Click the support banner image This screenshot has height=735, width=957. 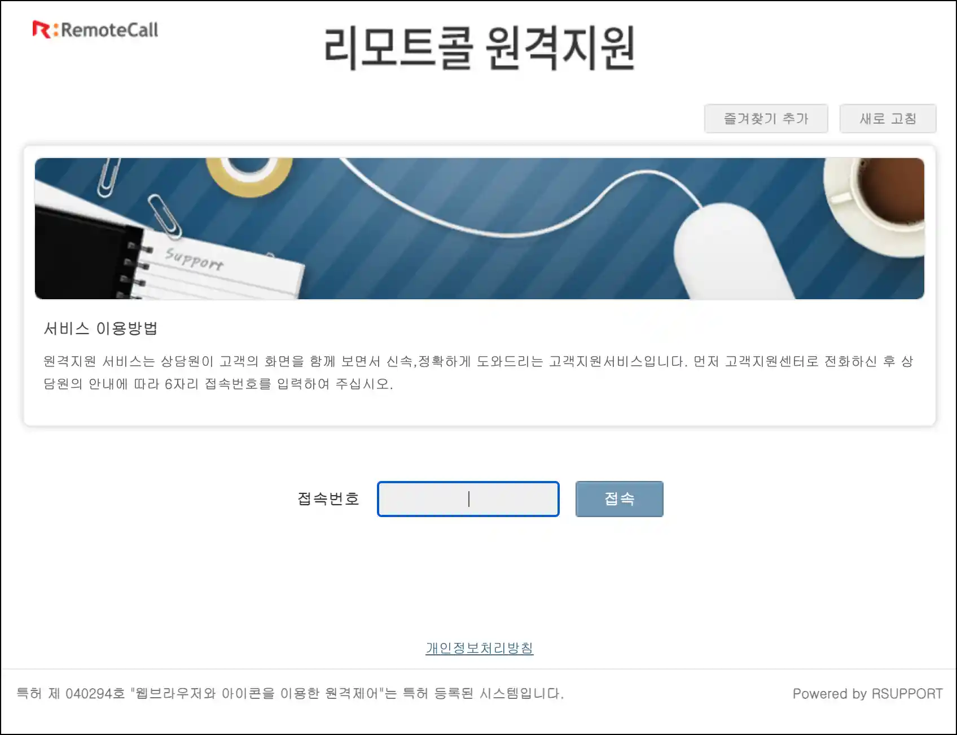click(479, 229)
